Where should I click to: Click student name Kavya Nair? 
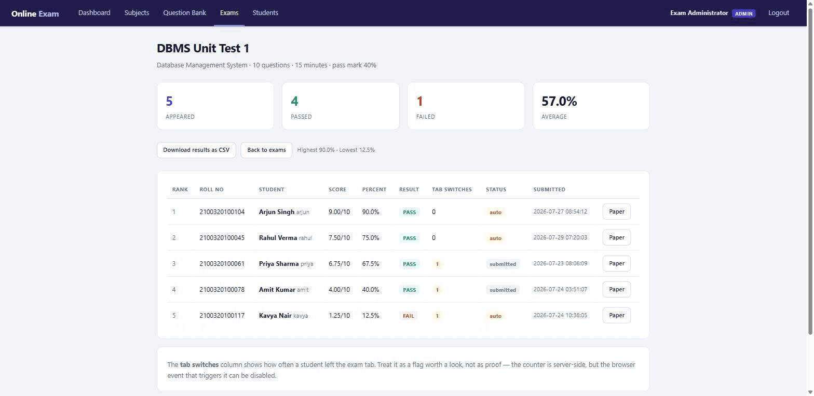(275, 315)
